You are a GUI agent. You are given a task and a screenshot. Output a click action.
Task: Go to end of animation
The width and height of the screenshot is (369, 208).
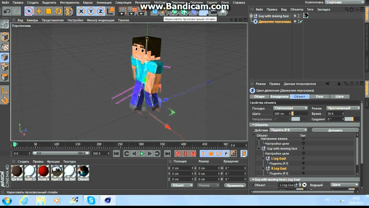(167, 154)
